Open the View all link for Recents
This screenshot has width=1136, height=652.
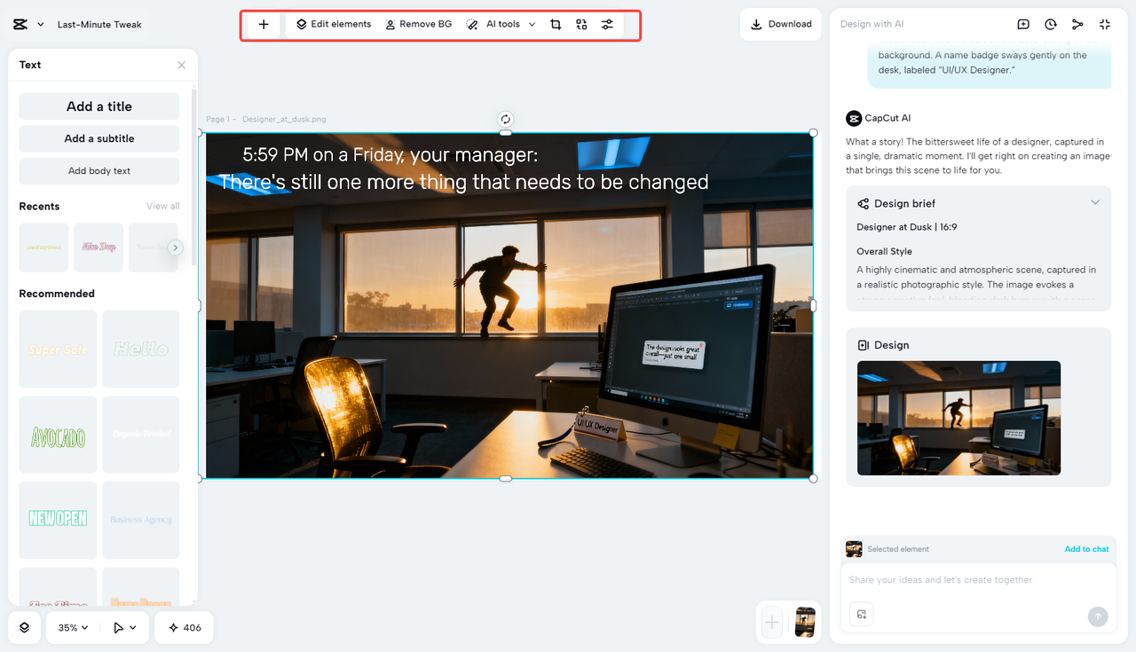pos(162,205)
